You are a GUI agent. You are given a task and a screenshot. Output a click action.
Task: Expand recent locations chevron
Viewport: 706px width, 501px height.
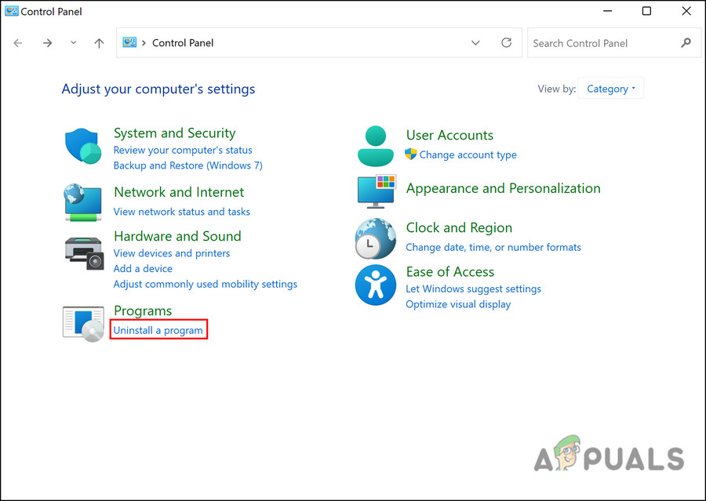(73, 43)
